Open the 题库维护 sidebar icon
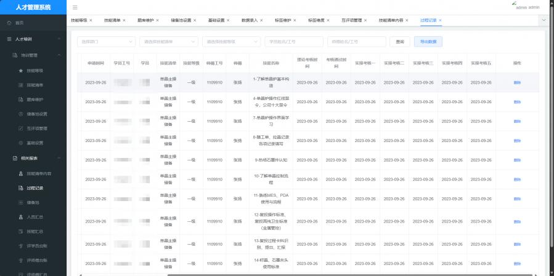This screenshot has height=276, width=554. (x=20, y=100)
